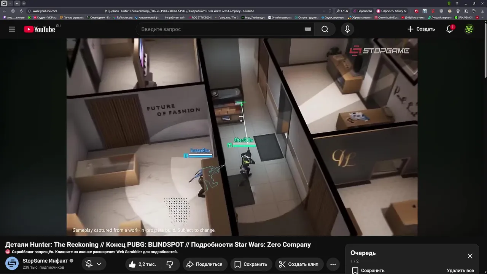The height and width of the screenshot is (274, 487).
Task: Open the 'Online Audio Editor' bookmark
Action: [386, 18]
